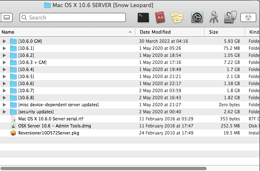
Task: Click the size value '75.2 MB'
Action: (232, 48)
